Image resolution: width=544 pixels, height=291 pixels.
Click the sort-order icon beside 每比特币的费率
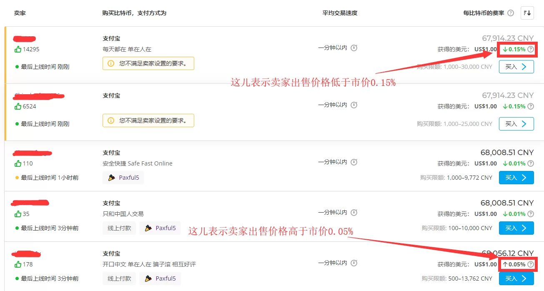527,13
